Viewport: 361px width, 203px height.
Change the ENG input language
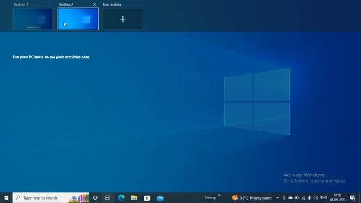pos(323,198)
